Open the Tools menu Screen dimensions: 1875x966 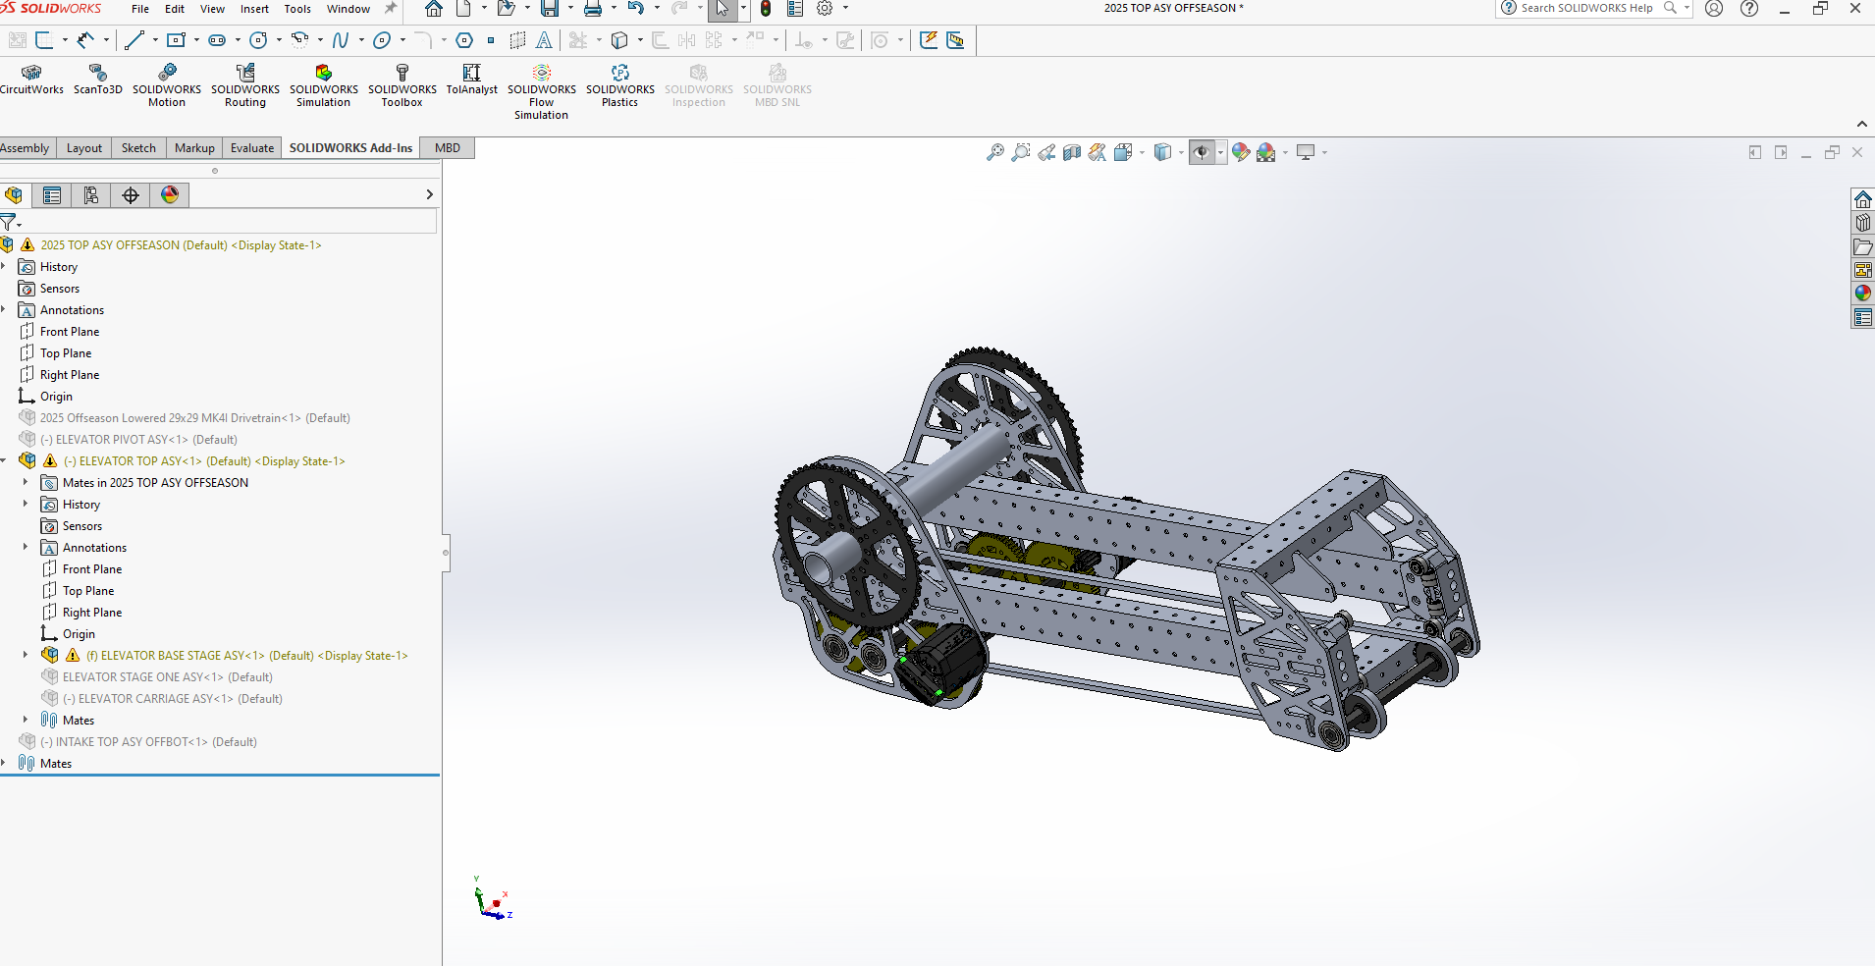pyautogui.click(x=297, y=9)
